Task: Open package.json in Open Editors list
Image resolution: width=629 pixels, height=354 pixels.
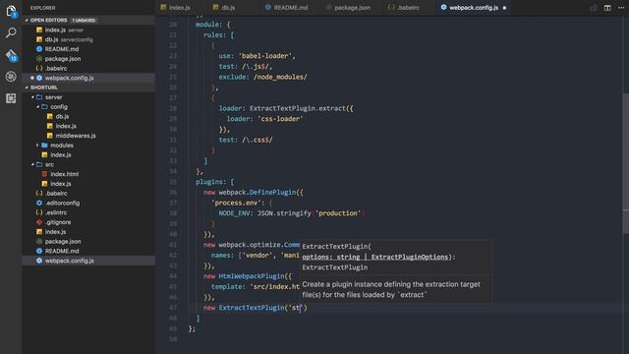Action: point(88,59)
